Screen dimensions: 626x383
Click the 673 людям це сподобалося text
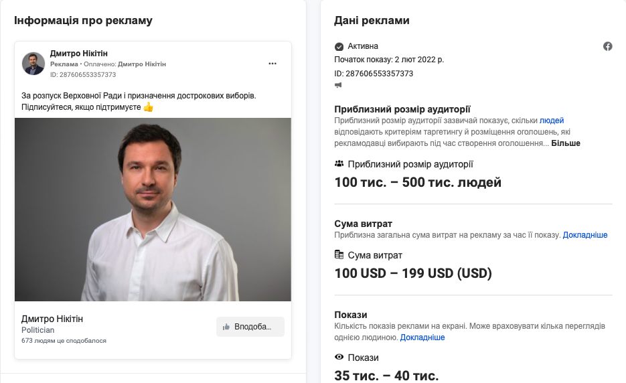(x=64, y=341)
